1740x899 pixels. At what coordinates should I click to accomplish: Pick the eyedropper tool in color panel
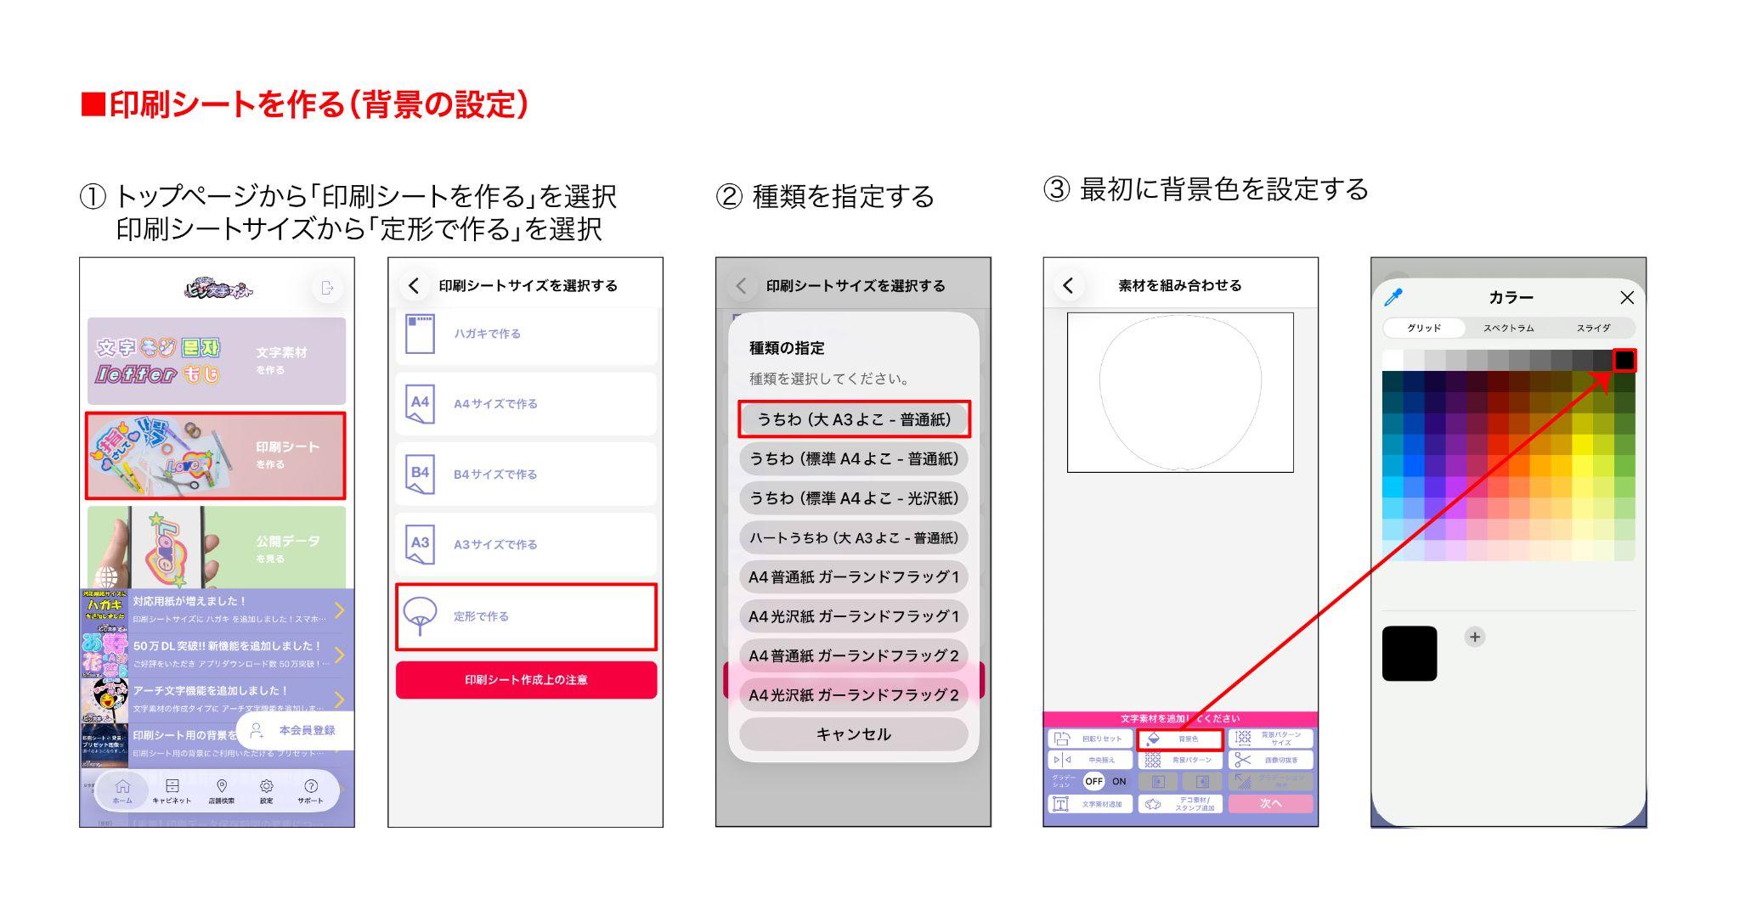pos(1393,297)
